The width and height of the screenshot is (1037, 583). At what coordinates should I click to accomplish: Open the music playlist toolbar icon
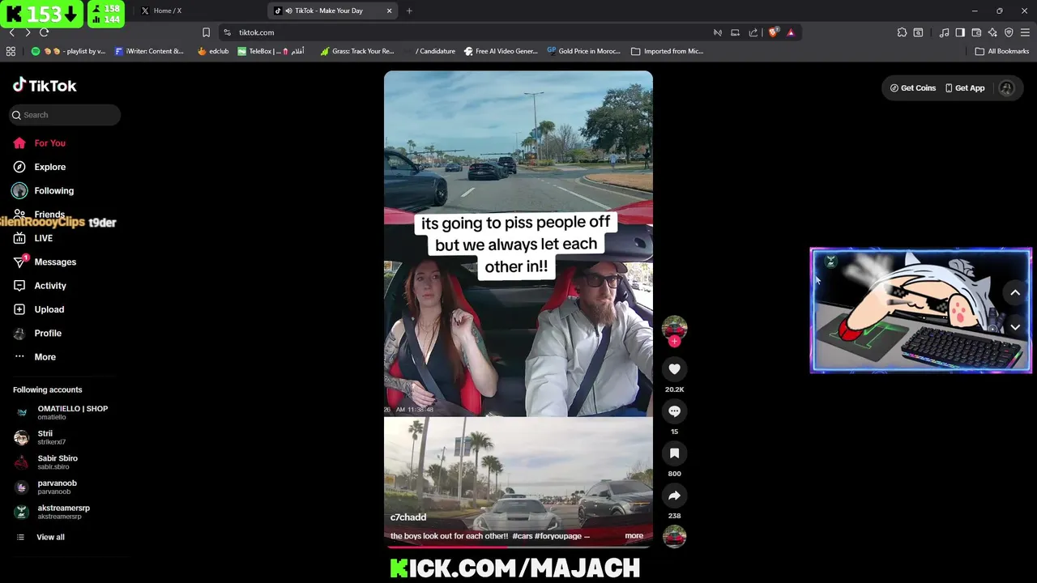(x=944, y=32)
